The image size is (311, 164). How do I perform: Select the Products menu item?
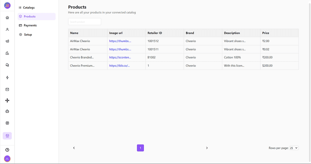pos(36,16)
